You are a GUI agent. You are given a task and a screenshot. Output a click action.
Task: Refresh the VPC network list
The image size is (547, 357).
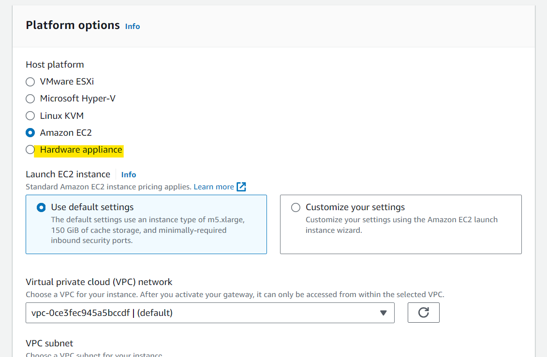coord(424,313)
